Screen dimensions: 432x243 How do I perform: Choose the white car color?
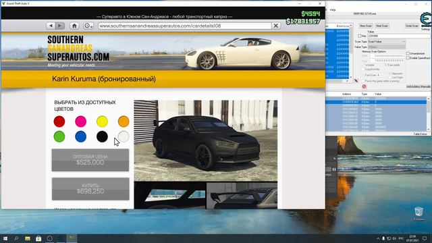point(124,136)
